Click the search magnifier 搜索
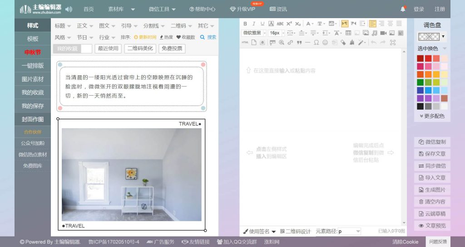This screenshot has height=247, width=465. 208,37
